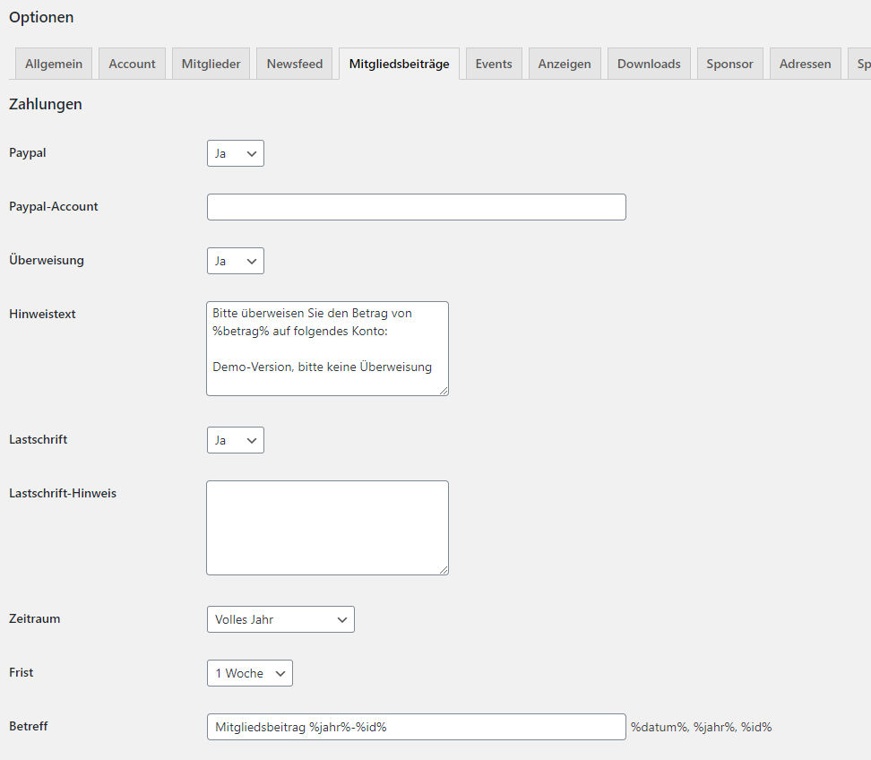
Task: Click the Mitgliedsbeiträge tab
Action: click(x=400, y=64)
